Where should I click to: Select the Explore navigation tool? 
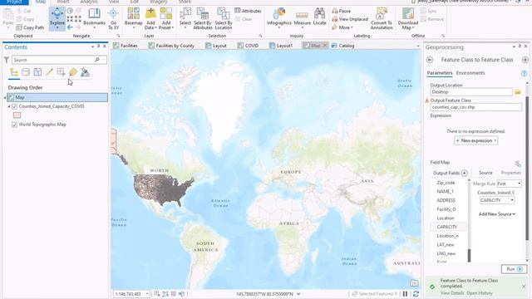tap(57, 18)
